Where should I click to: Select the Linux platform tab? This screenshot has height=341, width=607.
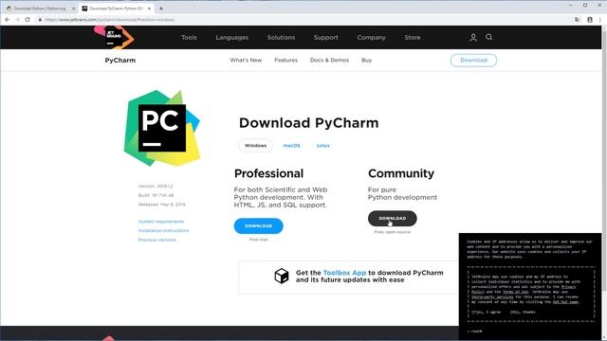(322, 146)
